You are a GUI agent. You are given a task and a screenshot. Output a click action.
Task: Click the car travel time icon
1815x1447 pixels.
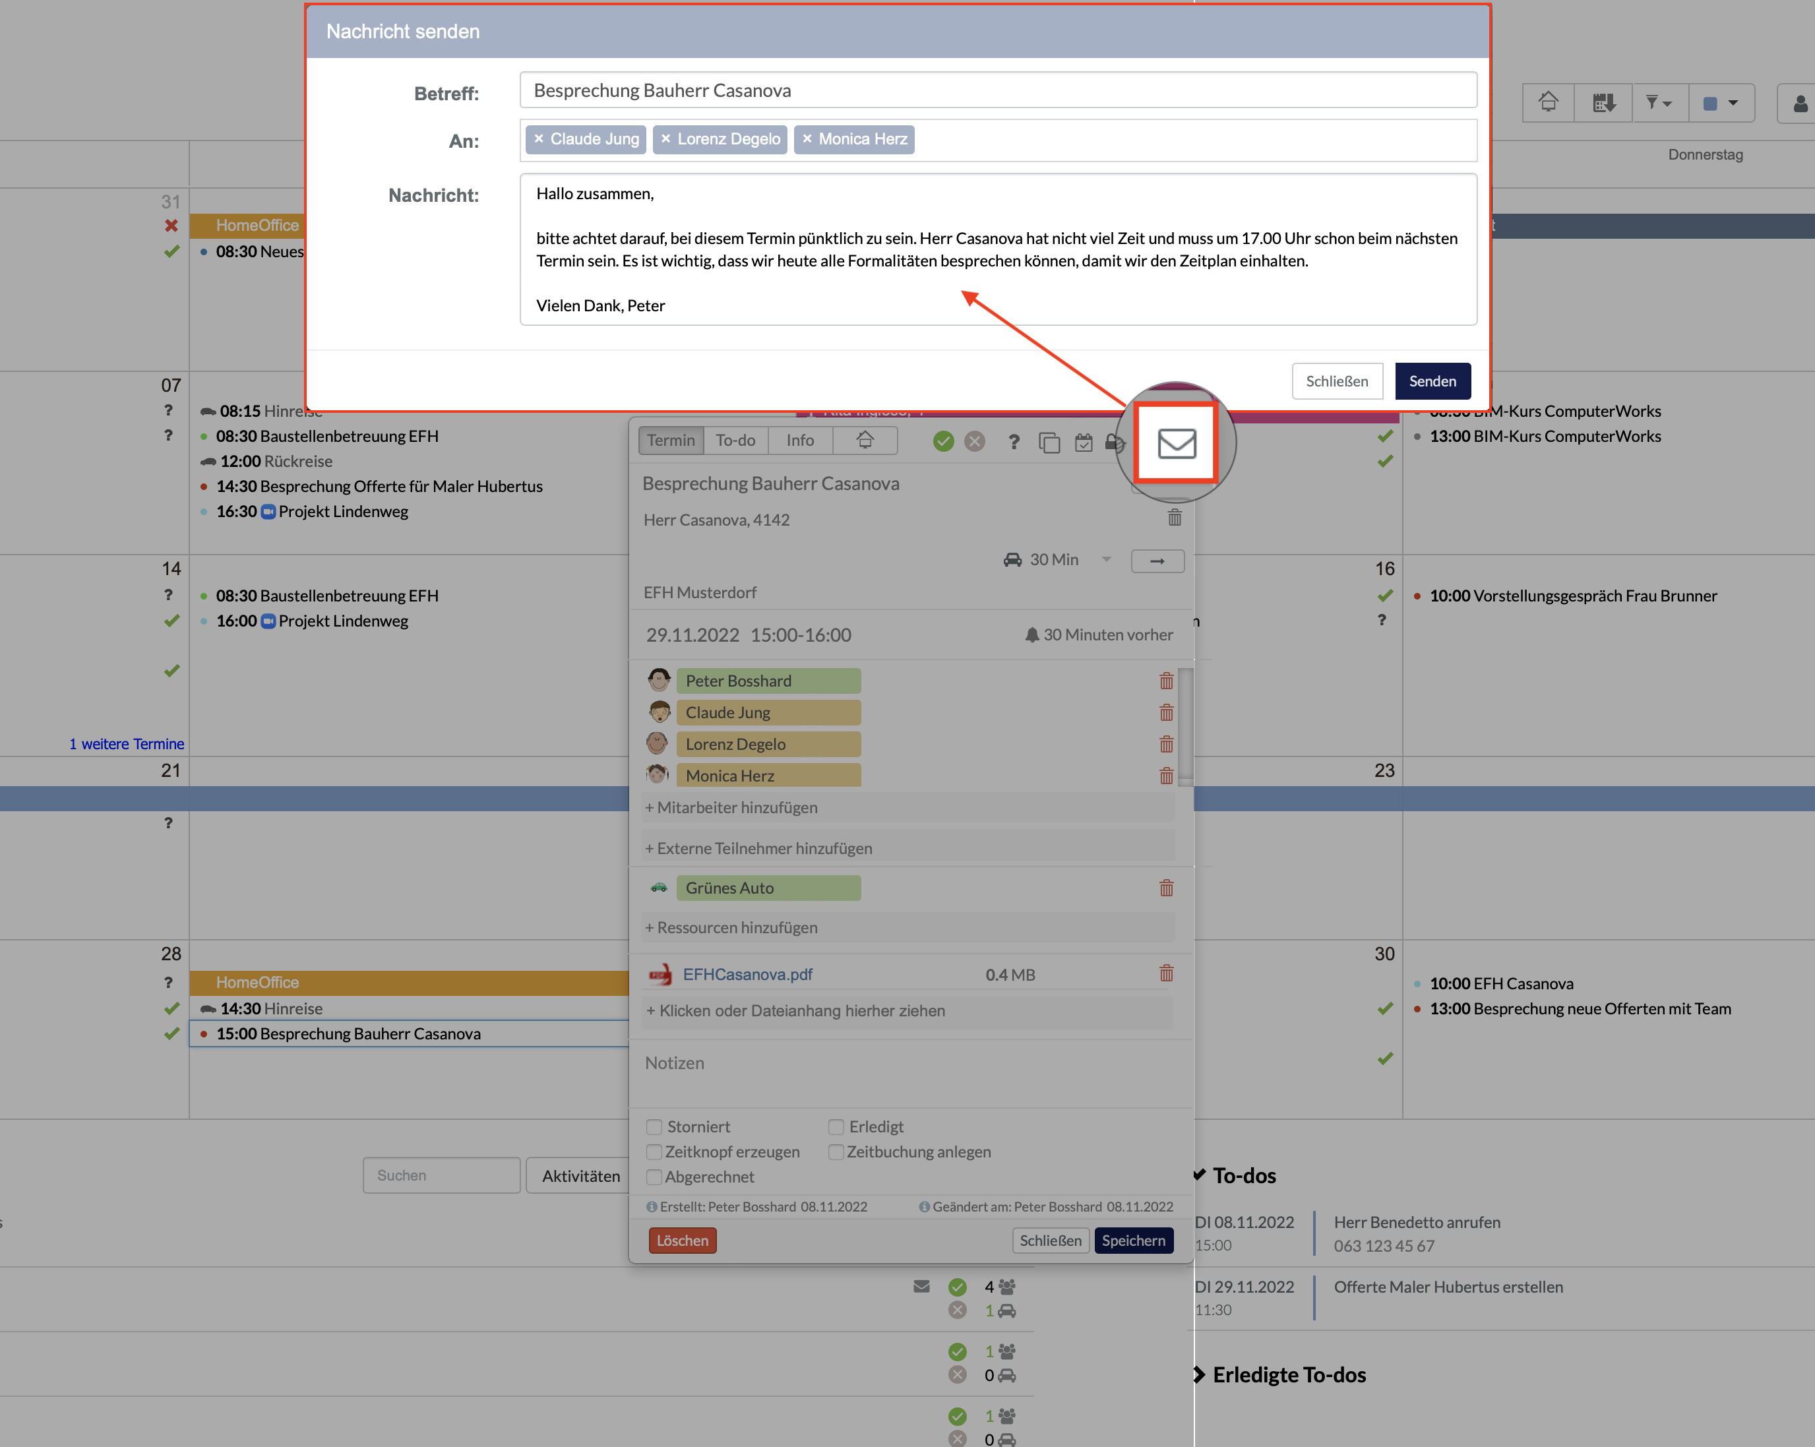[1012, 560]
